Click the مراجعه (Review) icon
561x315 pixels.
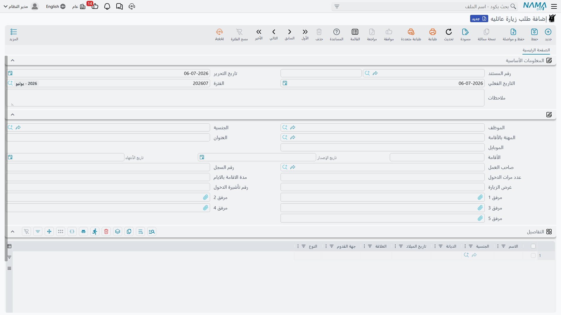(x=372, y=32)
